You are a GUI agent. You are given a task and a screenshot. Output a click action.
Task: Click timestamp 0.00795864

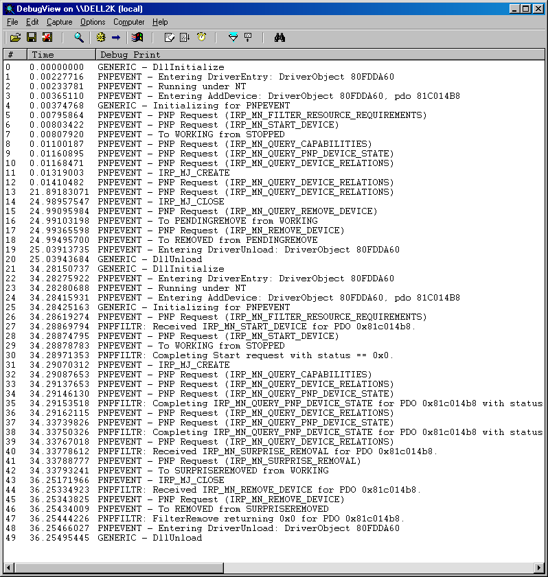click(x=57, y=115)
